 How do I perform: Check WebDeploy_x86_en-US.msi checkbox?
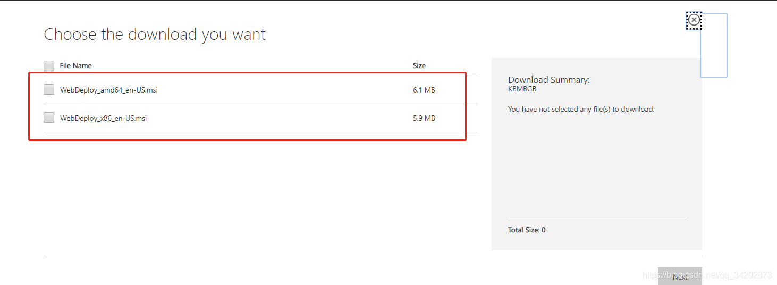49,118
